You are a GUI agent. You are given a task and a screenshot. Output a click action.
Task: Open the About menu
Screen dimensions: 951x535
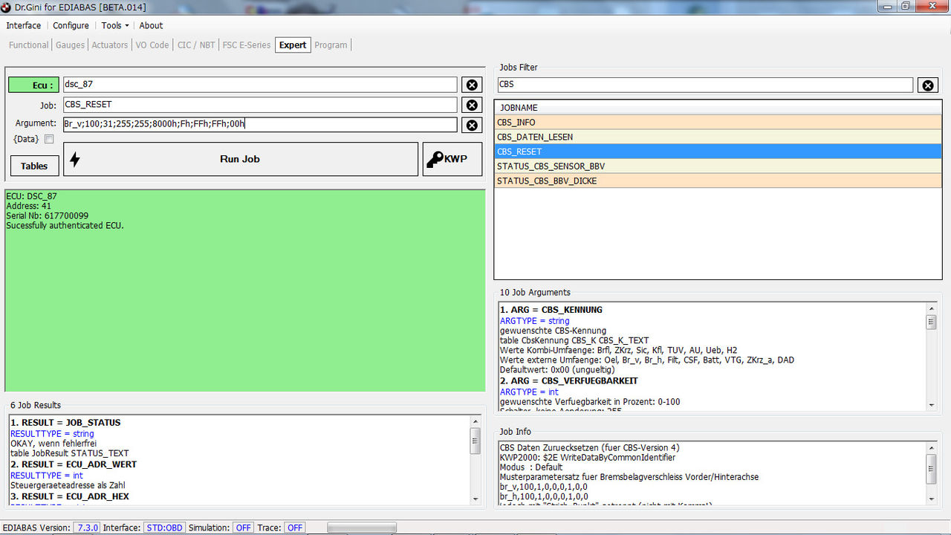(151, 25)
